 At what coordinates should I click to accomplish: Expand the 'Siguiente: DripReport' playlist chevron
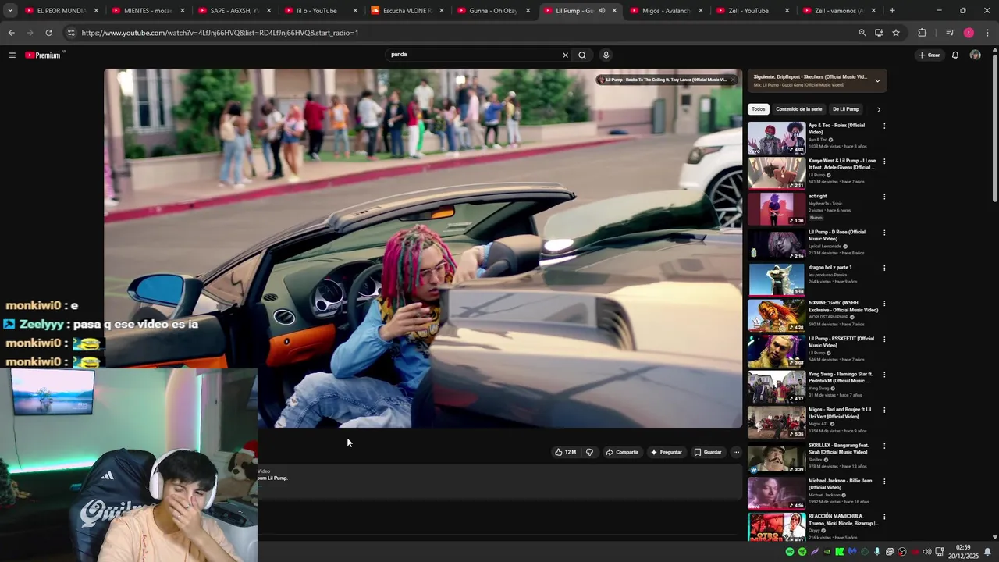(x=877, y=80)
